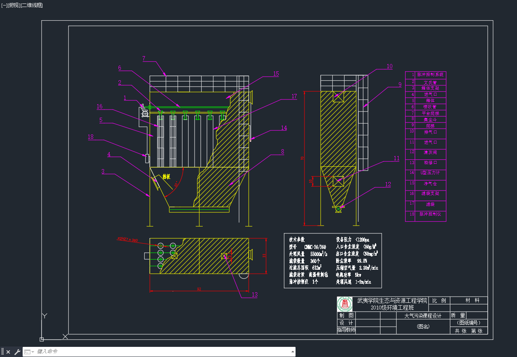Select legend row text 滤袋支架

coord(430,194)
